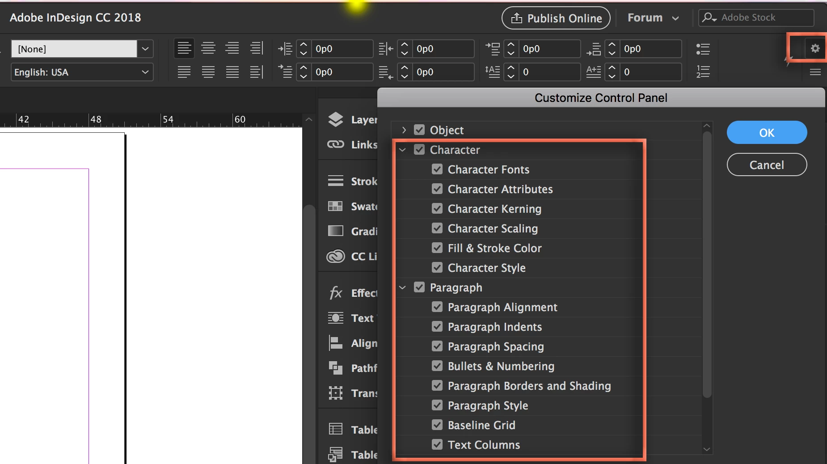Screen dimensions: 827x464
Task: Increase left indent with stepper arrow
Action: pos(304,45)
